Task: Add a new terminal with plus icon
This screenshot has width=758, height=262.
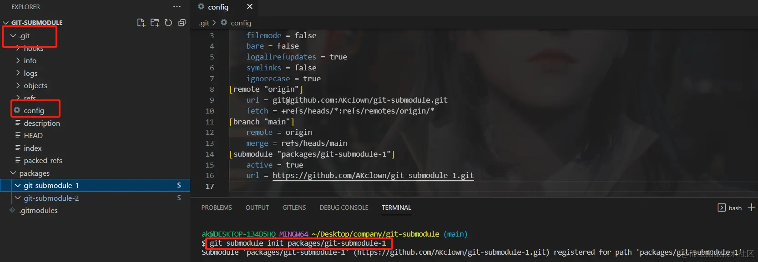Action: point(751,207)
